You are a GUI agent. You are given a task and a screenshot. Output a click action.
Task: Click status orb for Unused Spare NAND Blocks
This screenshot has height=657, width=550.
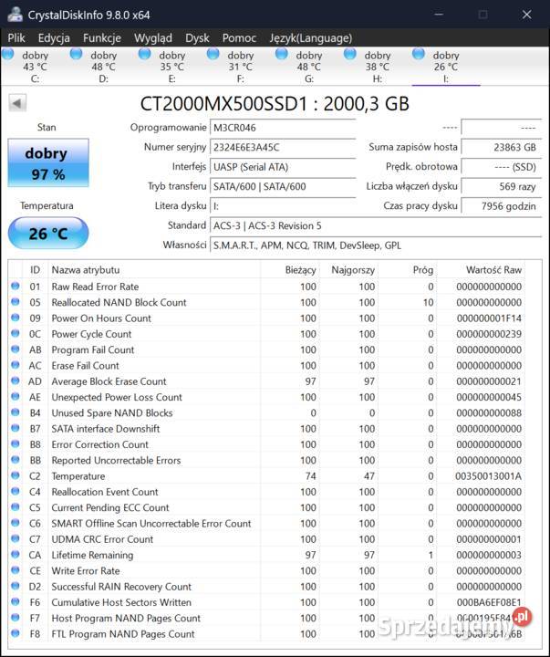pos(16,412)
